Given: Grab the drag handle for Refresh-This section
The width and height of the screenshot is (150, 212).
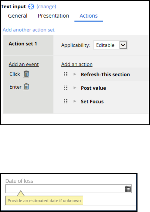Looking at the screenshot, I should click(x=66, y=74).
